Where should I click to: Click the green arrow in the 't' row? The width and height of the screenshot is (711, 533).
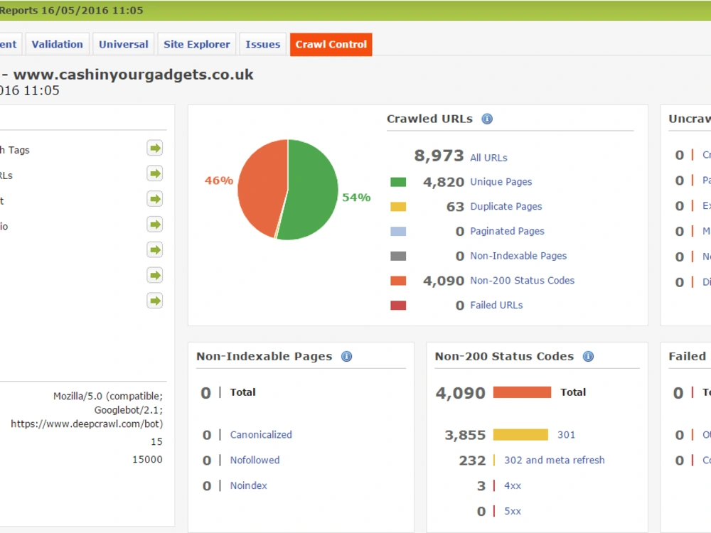154,199
